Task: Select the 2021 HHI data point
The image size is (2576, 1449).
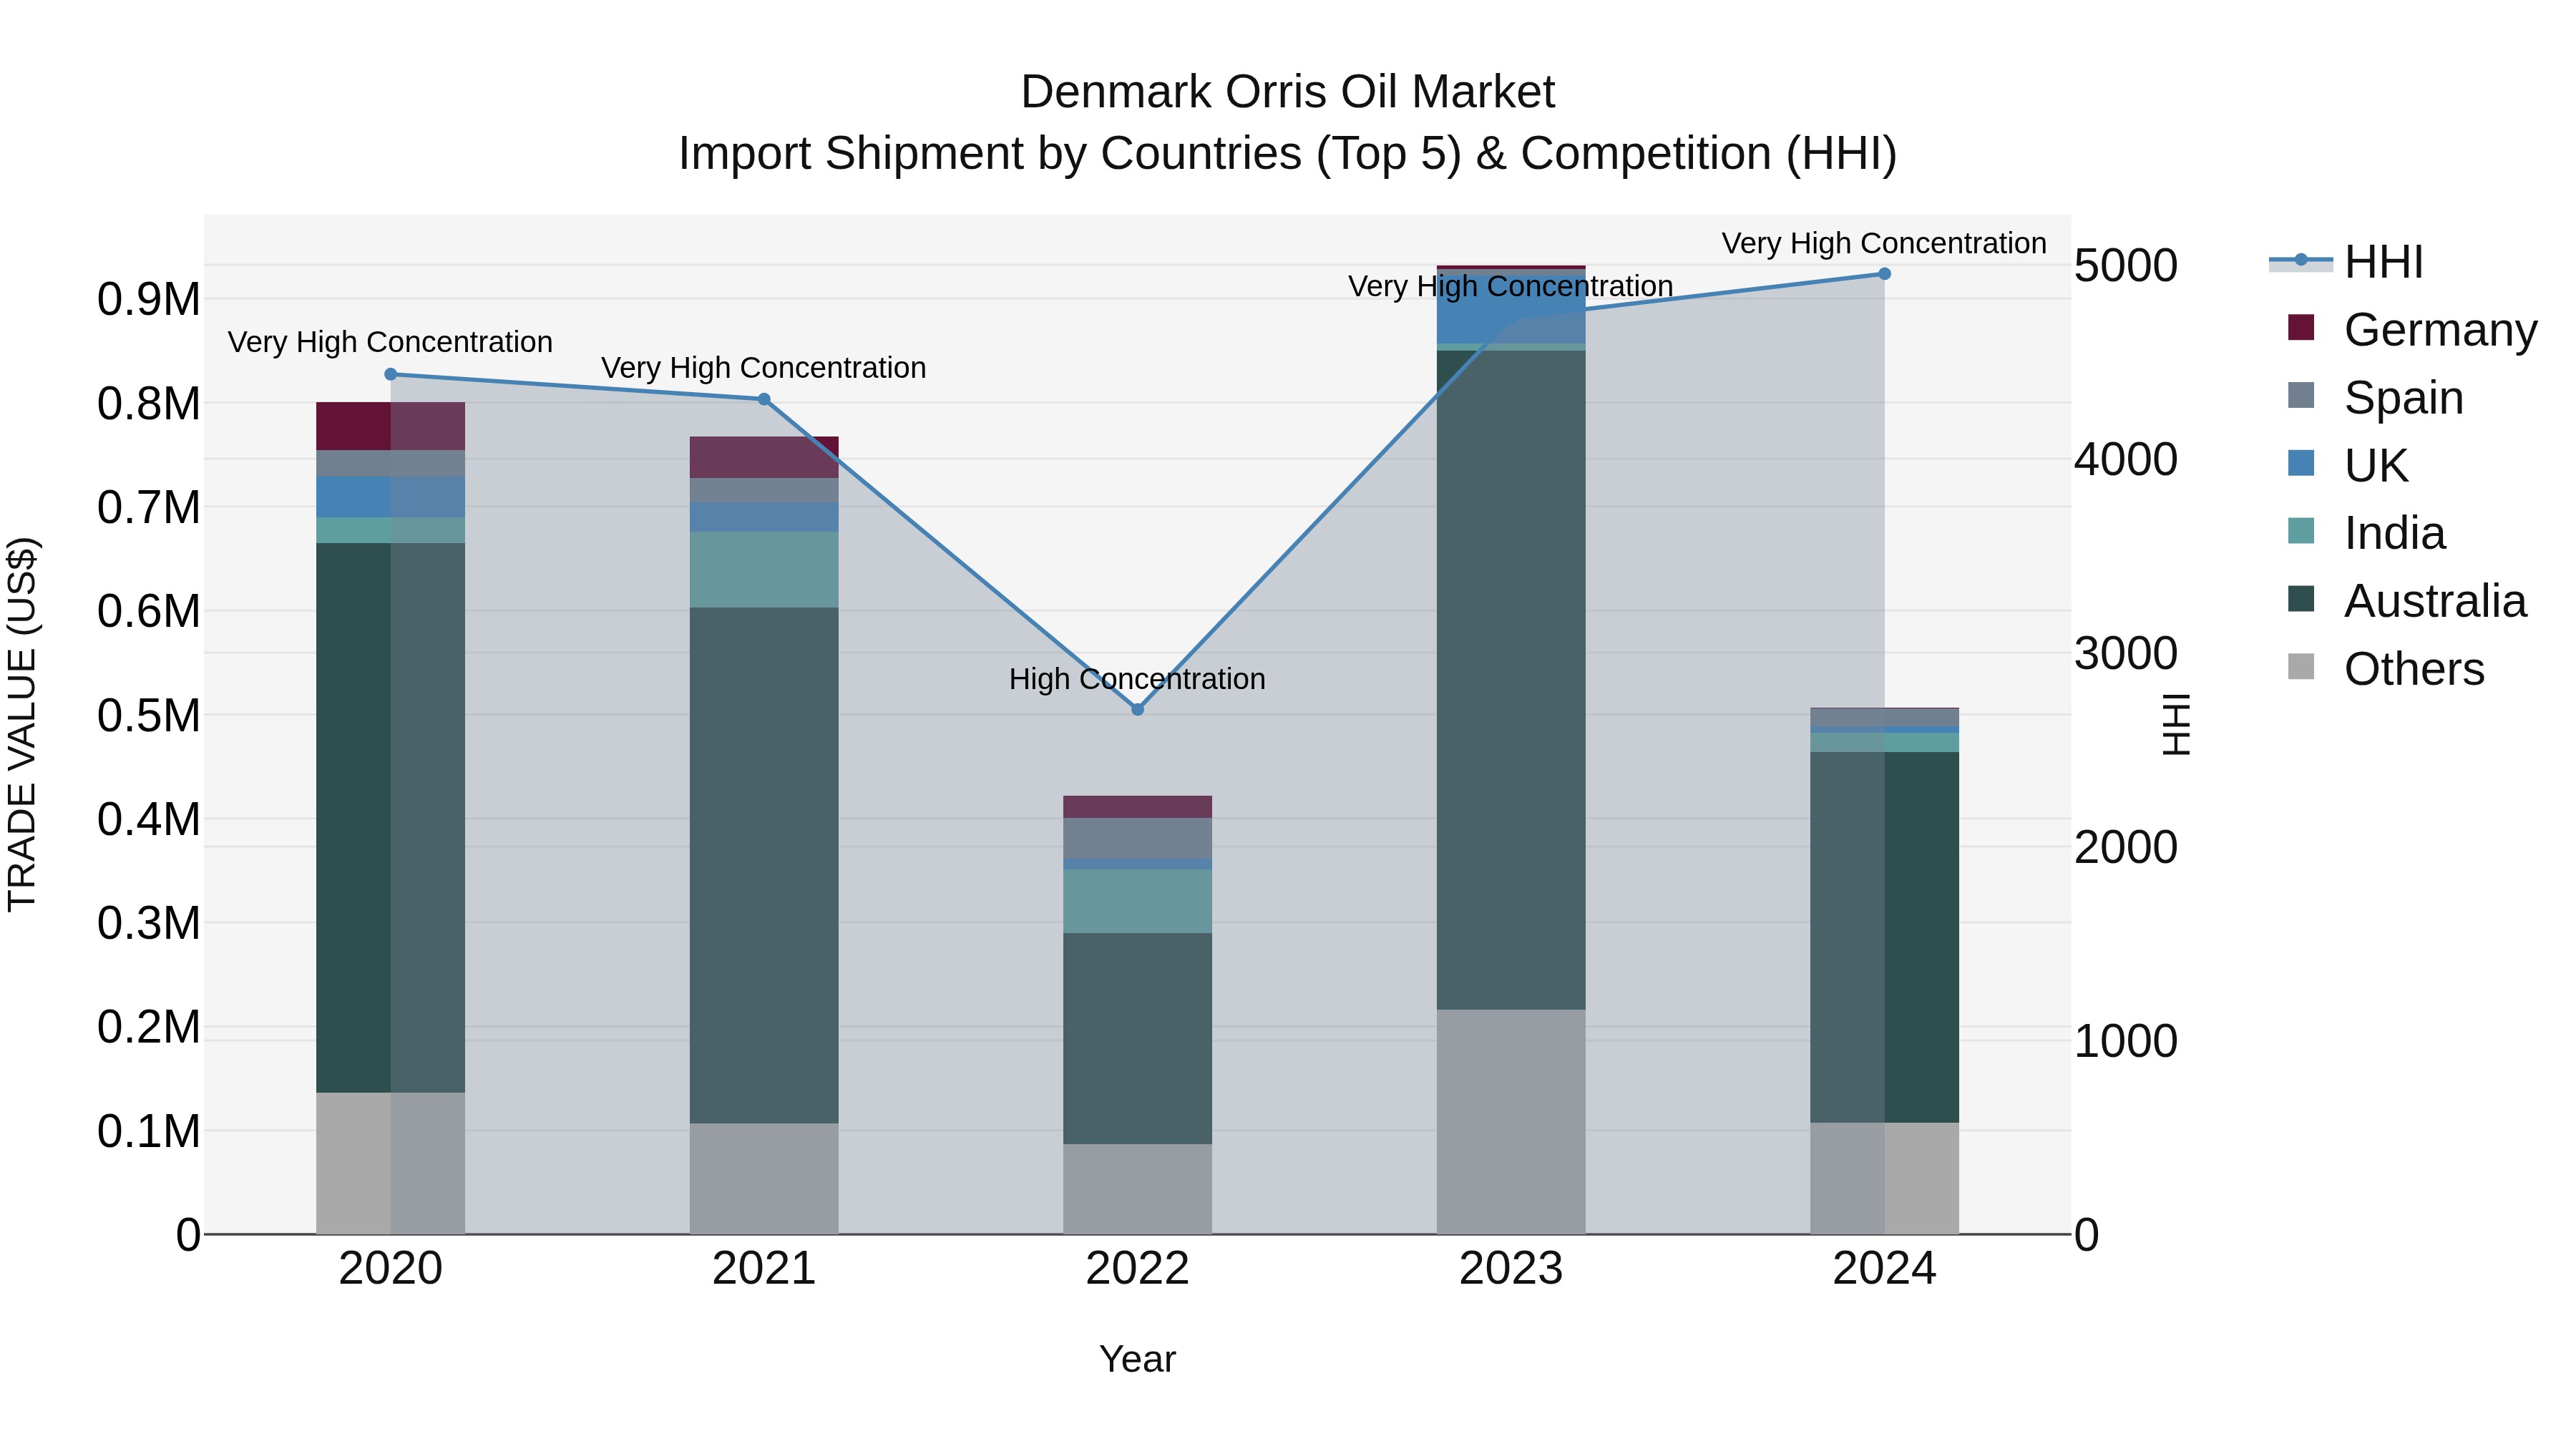Action: tap(764, 399)
